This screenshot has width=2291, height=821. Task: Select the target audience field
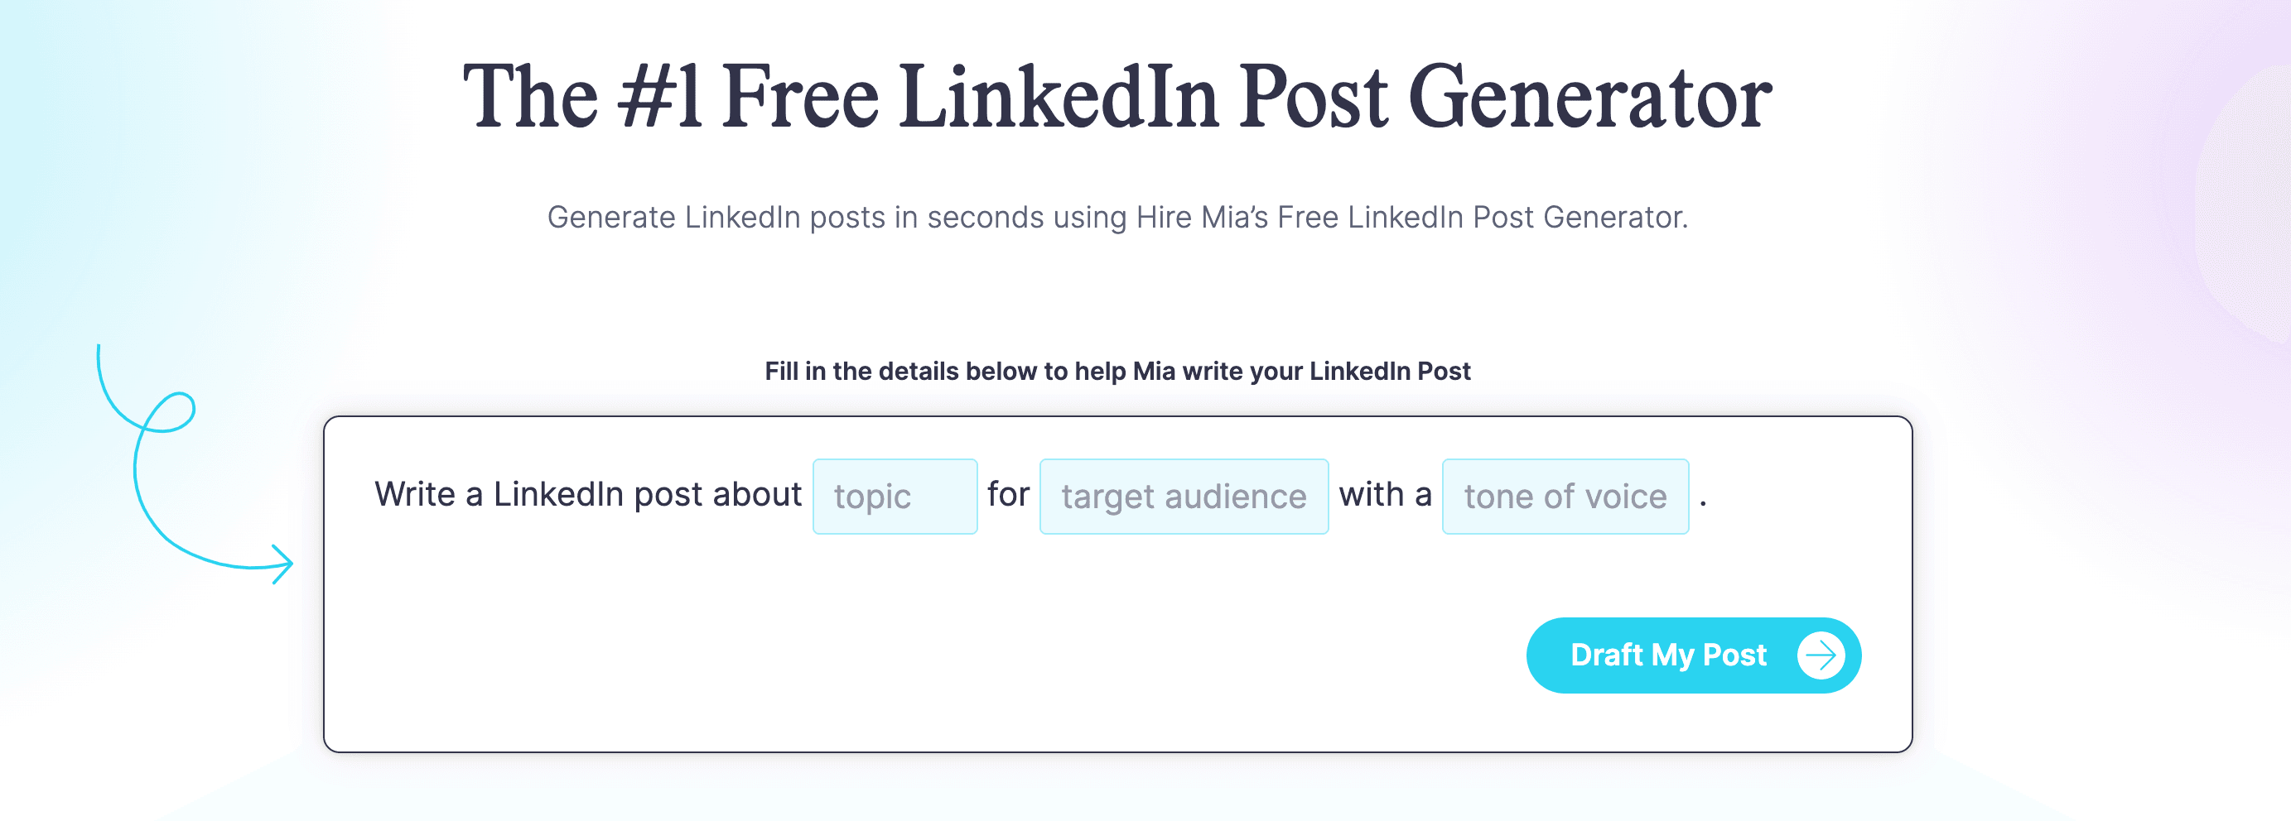(x=1183, y=496)
